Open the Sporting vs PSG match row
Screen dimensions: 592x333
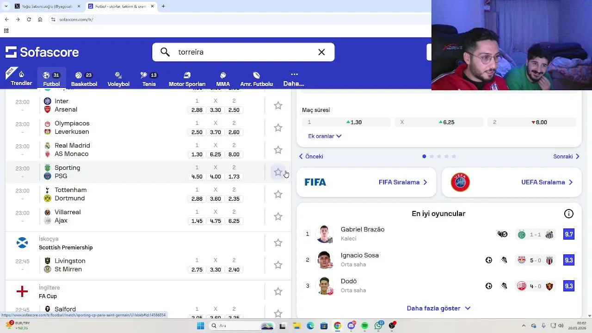[x=148, y=172]
